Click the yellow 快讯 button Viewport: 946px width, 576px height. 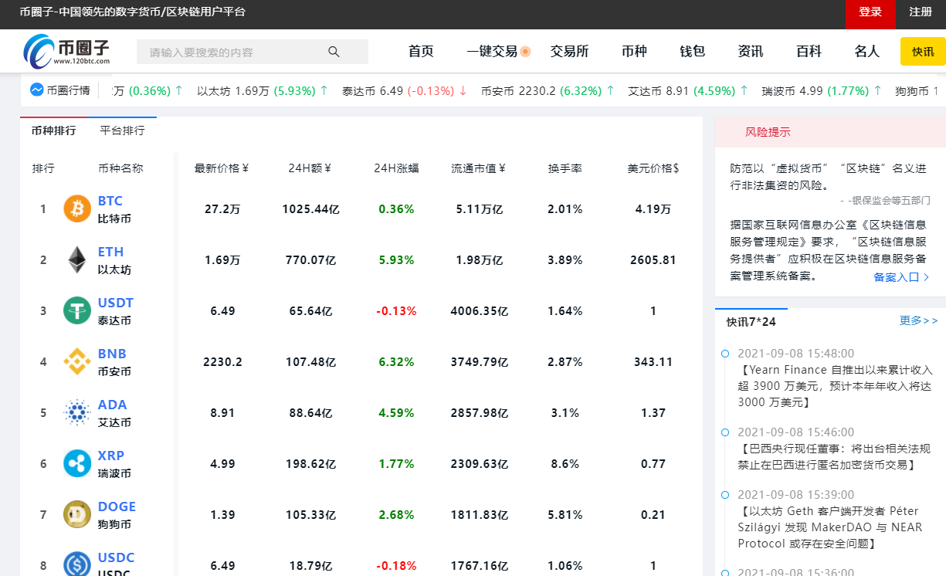tap(923, 52)
